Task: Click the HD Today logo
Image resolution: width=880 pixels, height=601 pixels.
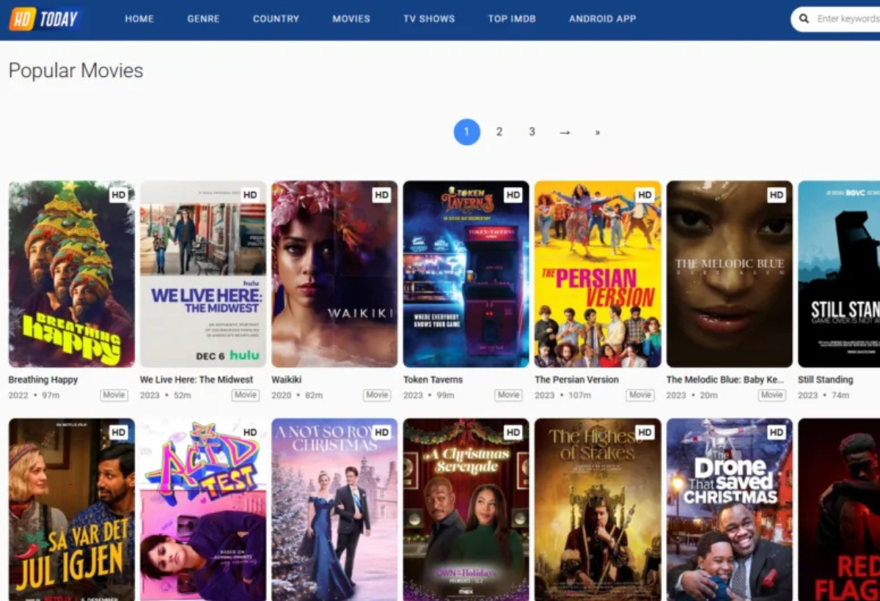Action: tap(45, 19)
